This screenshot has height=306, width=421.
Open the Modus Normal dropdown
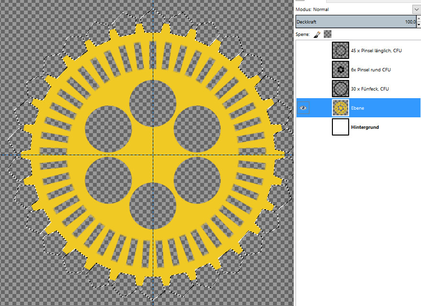[x=416, y=10]
